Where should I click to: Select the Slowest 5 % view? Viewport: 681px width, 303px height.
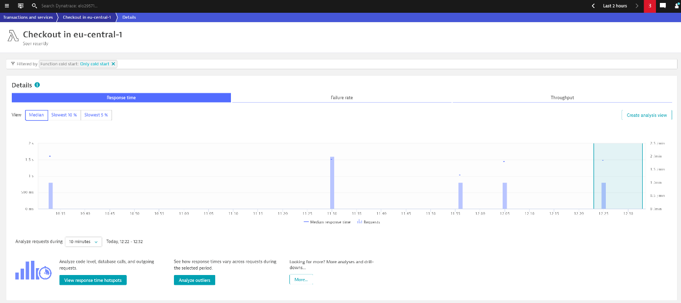[x=96, y=115]
